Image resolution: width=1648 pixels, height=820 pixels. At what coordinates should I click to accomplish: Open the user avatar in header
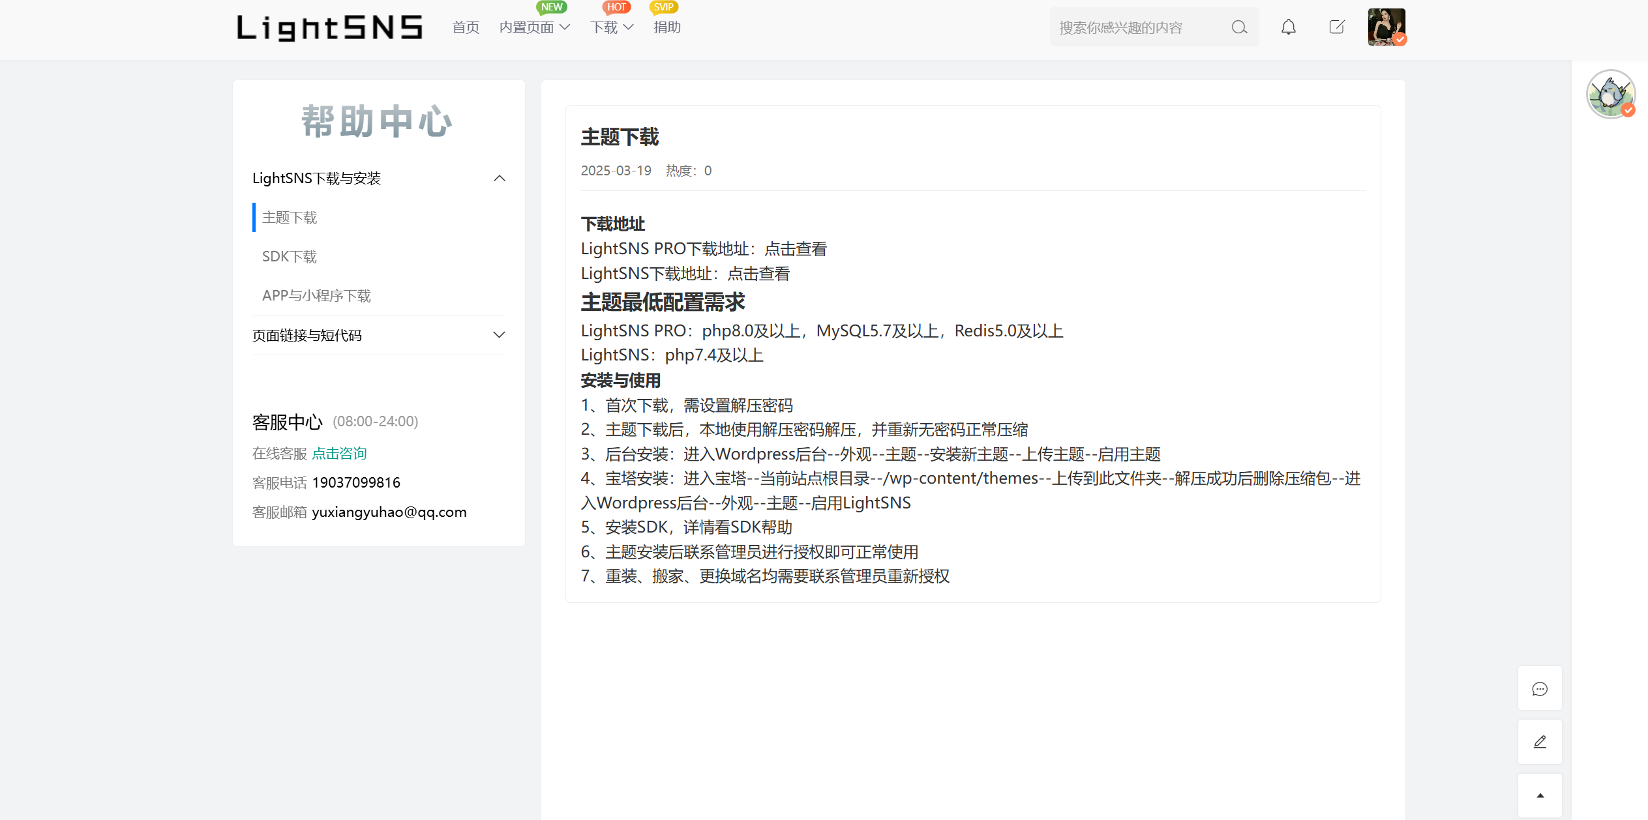pos(1386,27)
